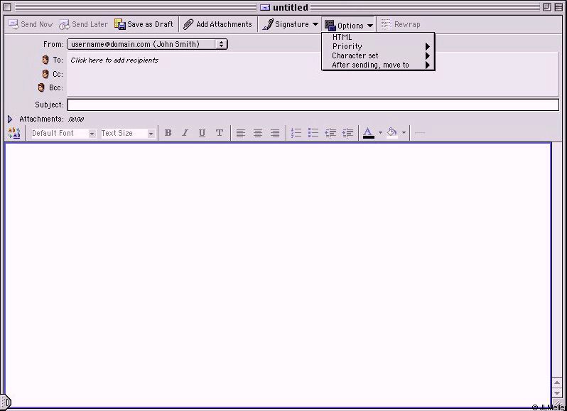567x411 pixels.
Task: Open the From account popup menu
Action: pyautogui.click(x=147, y=44)
